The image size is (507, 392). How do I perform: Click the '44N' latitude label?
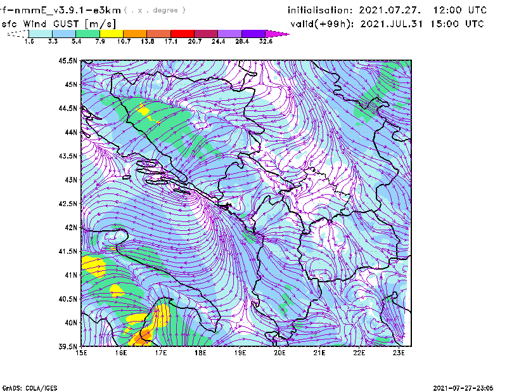coord(71,132)
